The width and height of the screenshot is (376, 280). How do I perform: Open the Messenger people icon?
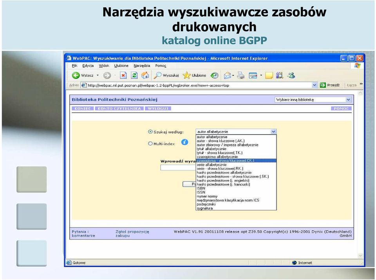tap(291, 75)
